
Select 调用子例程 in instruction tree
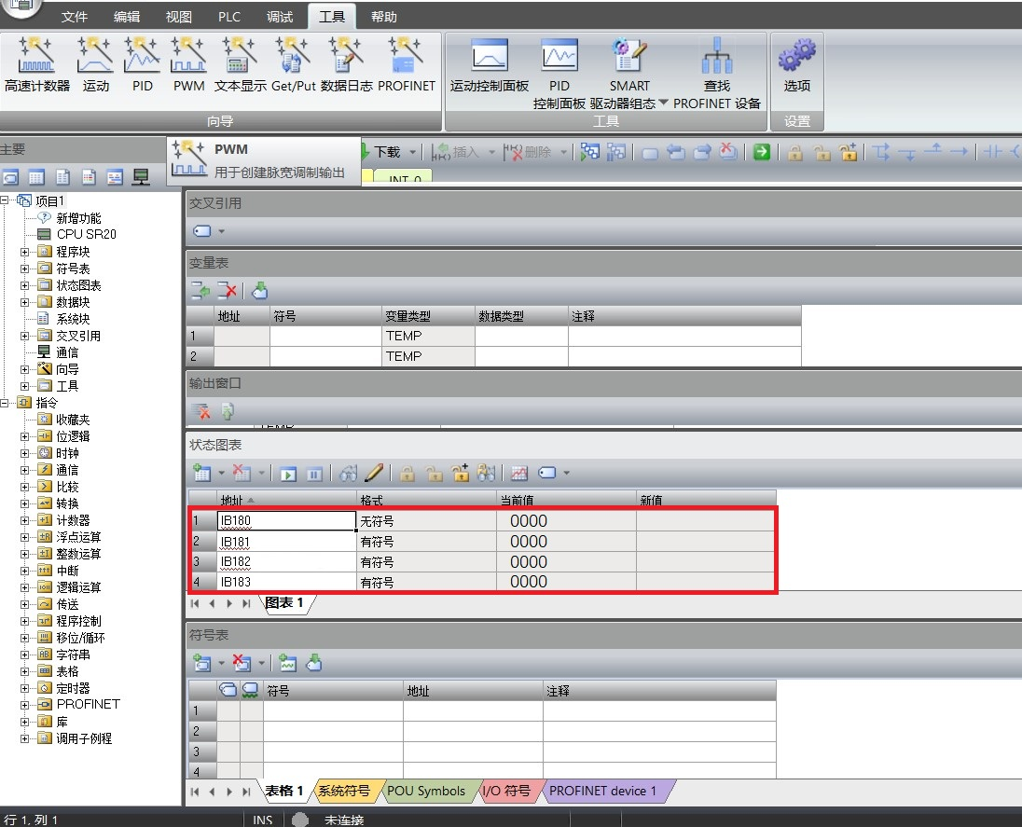(84, 738)
